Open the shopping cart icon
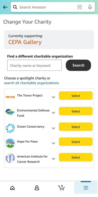This screenshot has height=197, width=98. [x=61, y=188]
